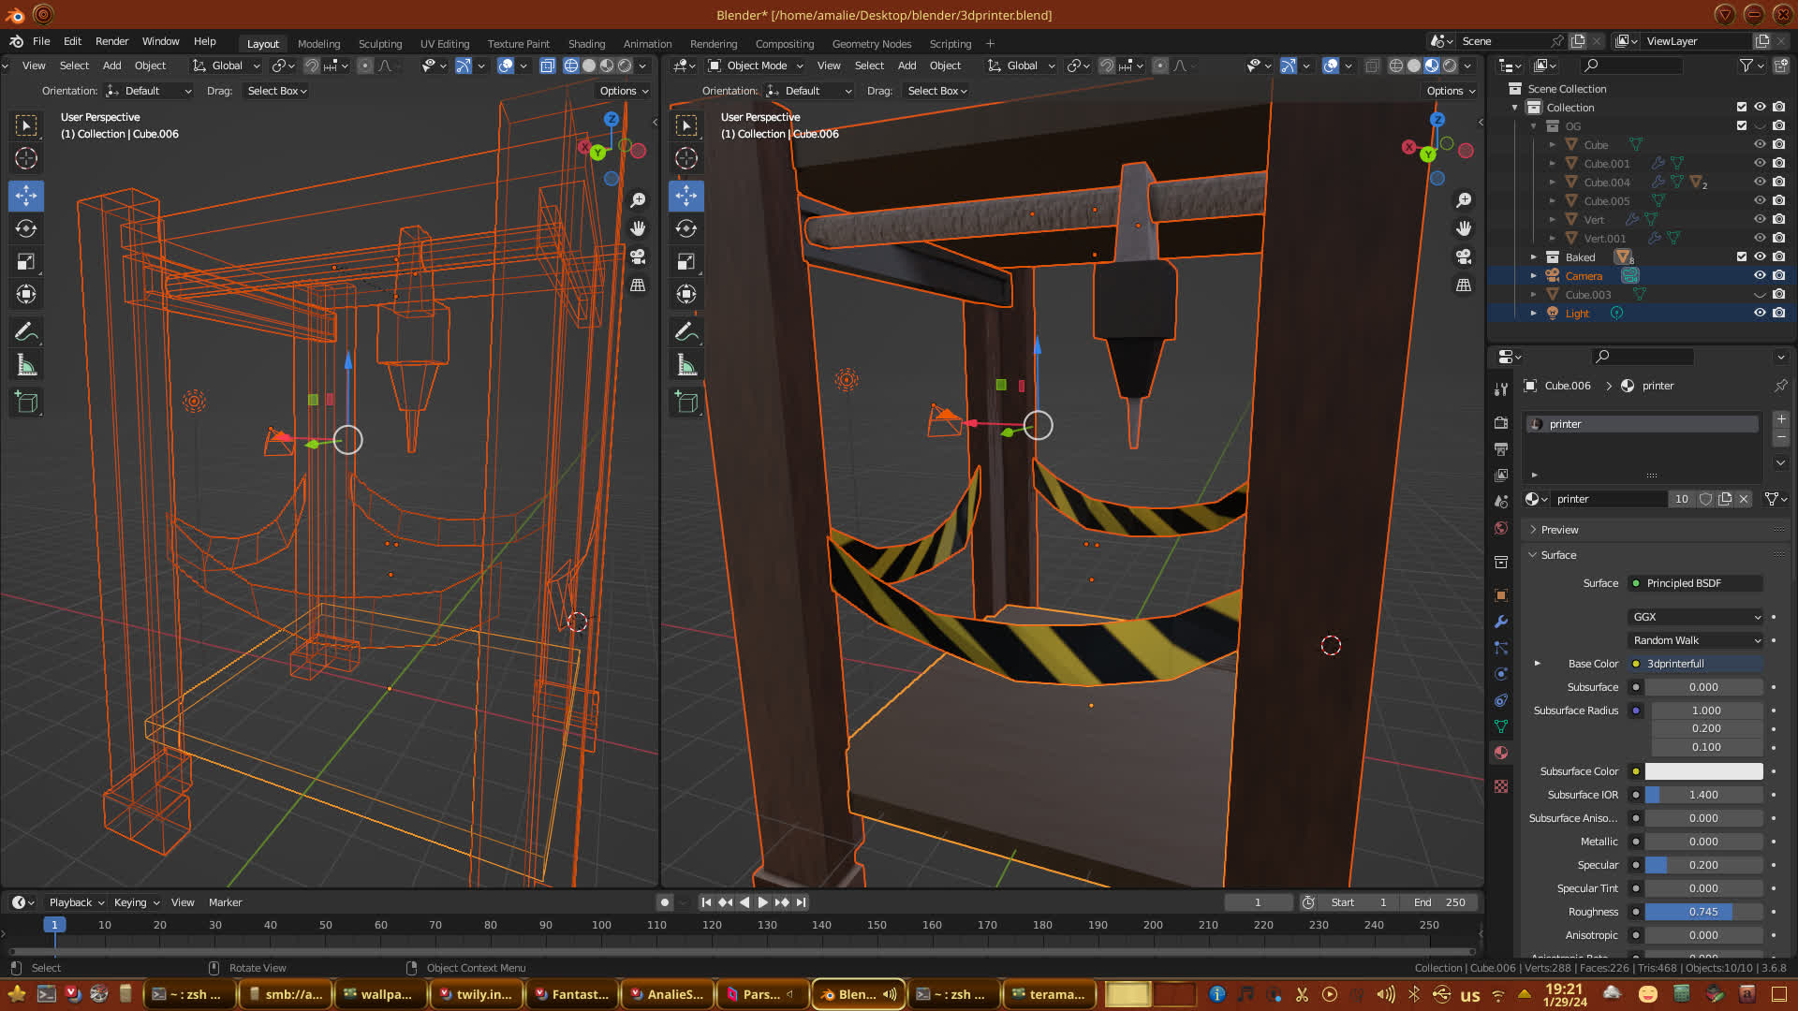Choose the Add Cube tool in left viewport
The image size is (1798, 1011).
point(26,403)
